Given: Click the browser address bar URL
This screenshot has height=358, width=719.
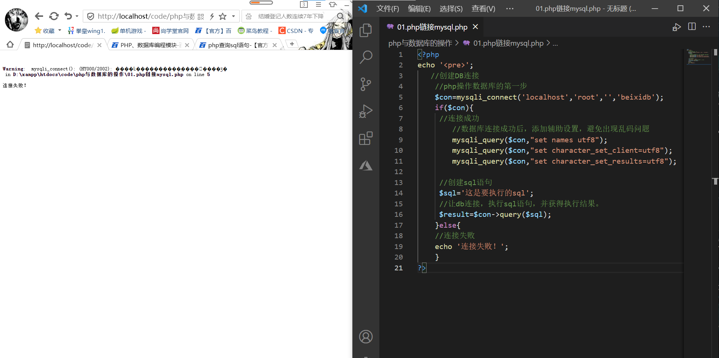Looking at the screenshot, I should 146,16.
